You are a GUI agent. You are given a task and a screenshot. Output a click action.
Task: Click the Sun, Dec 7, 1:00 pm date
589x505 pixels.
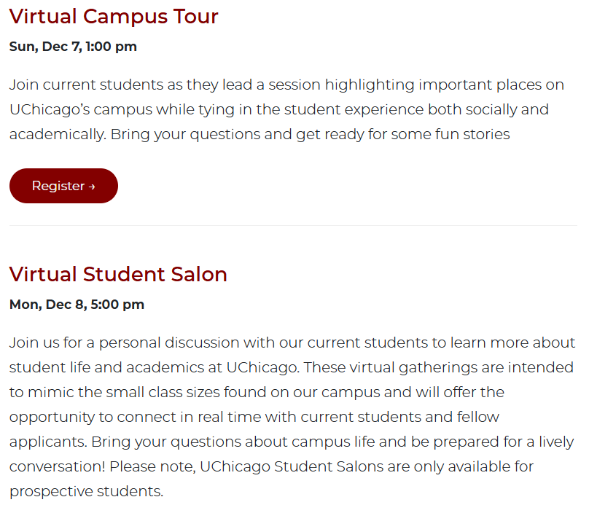(73, 47)
